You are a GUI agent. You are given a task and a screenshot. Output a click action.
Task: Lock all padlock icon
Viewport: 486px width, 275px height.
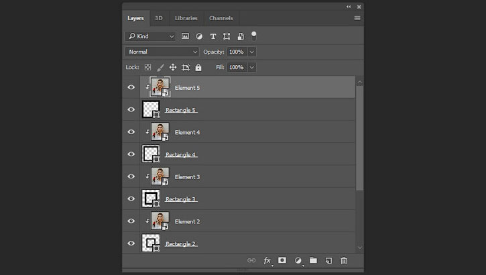click(198, 67)
